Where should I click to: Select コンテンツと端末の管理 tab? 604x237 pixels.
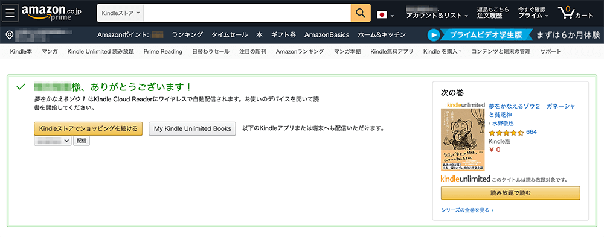[x=501, y=51]
